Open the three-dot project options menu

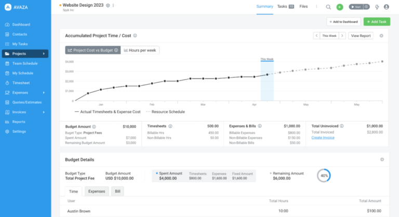point(113,5)
